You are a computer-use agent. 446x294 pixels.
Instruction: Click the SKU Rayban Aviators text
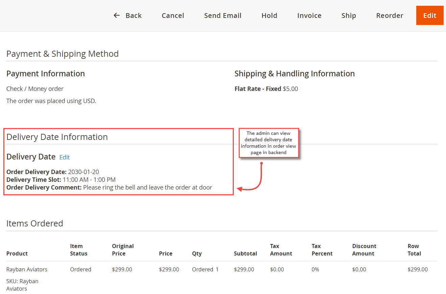(22, 285)
